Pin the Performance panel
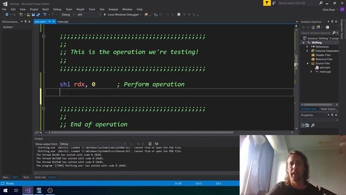346x195 pixels. click(x=25, y=22)
